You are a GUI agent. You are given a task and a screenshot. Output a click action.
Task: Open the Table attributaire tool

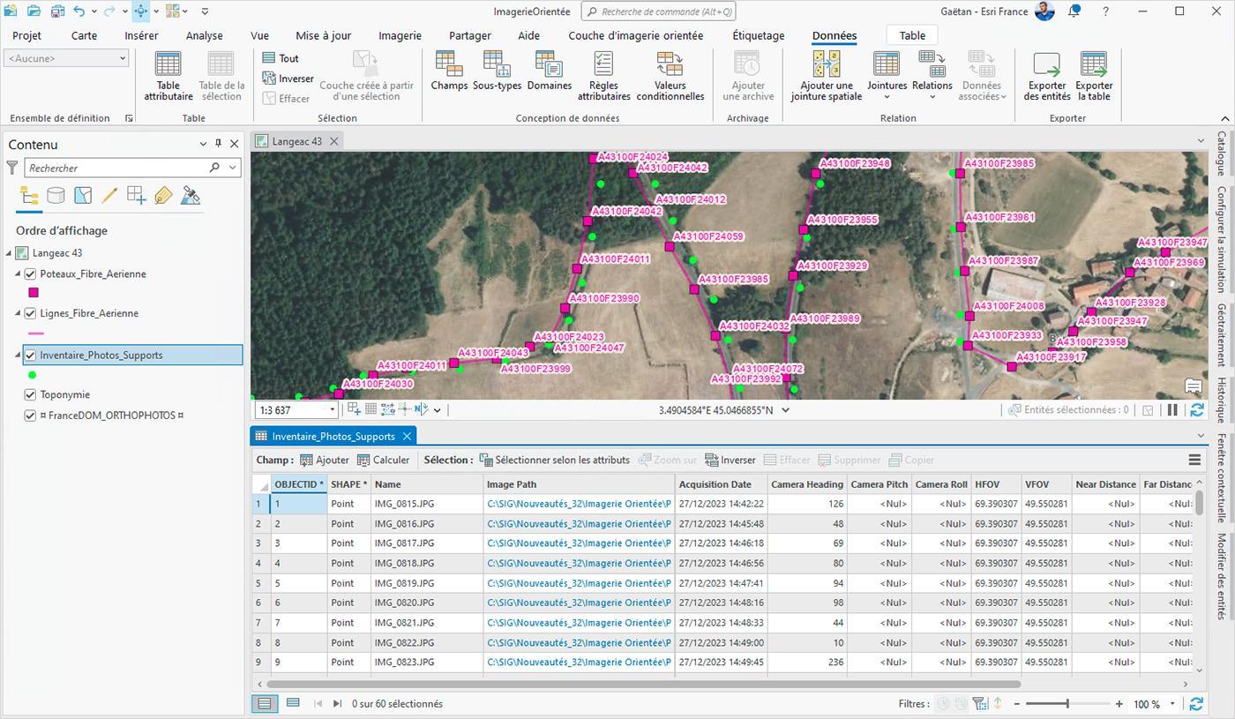[168, 76]
